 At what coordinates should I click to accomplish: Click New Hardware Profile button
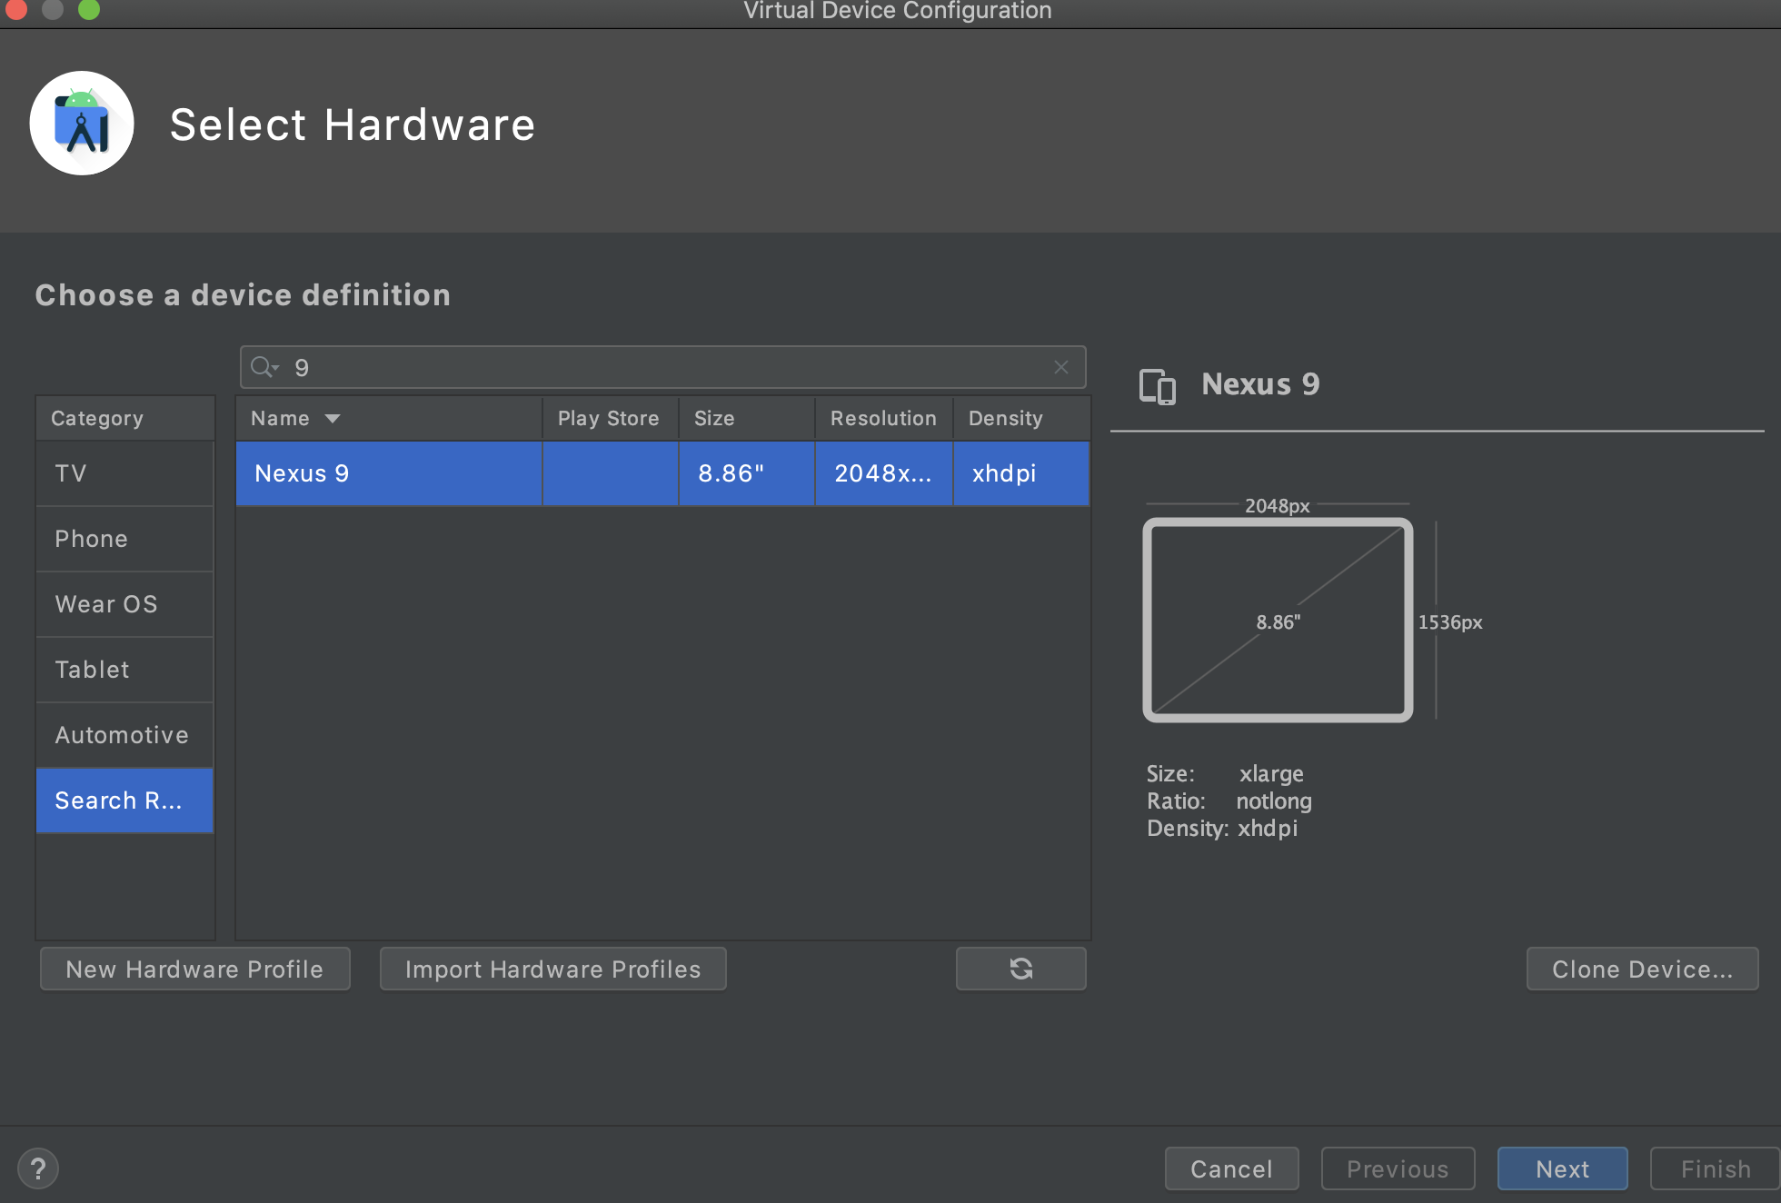click(x=194, y=969)
